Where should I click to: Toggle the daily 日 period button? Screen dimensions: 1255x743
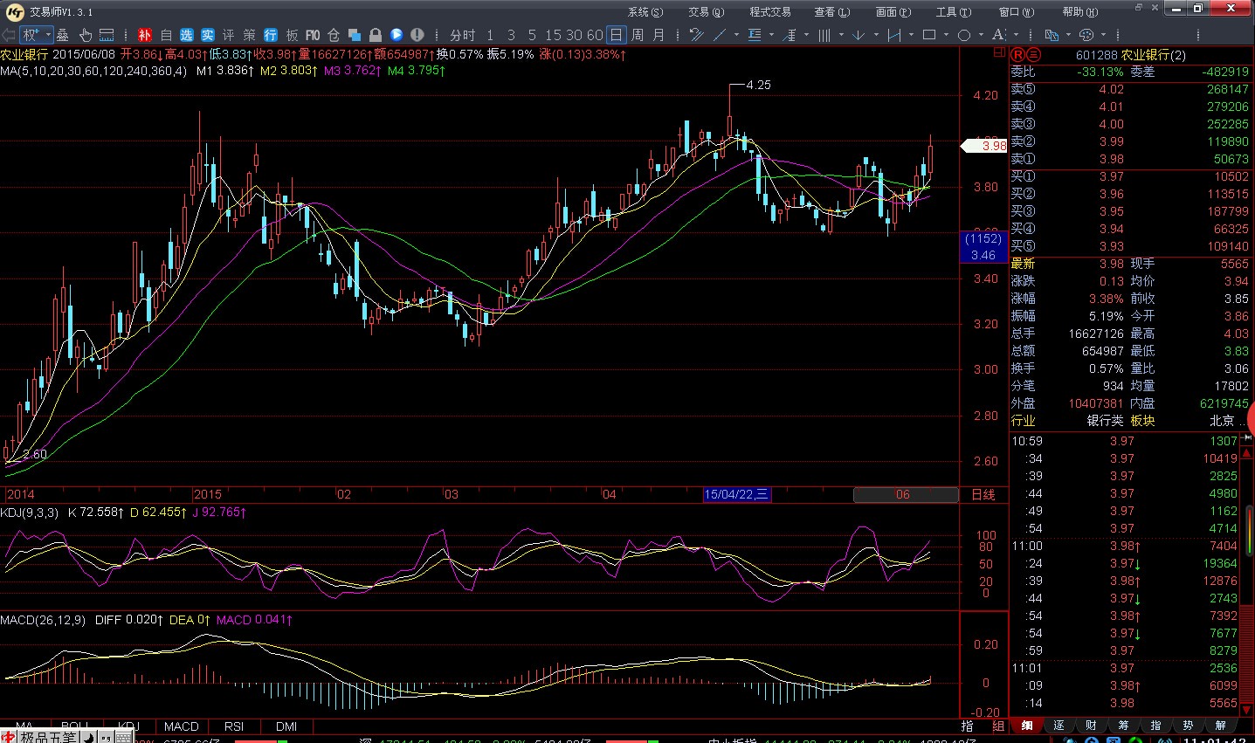[616, 35]
